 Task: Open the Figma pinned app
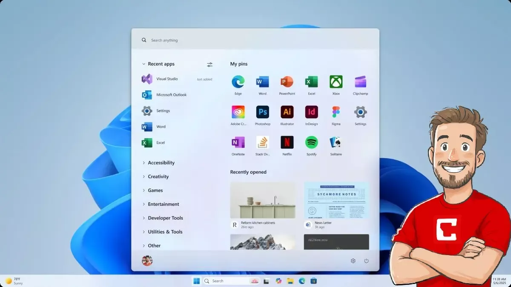point(336,112)
